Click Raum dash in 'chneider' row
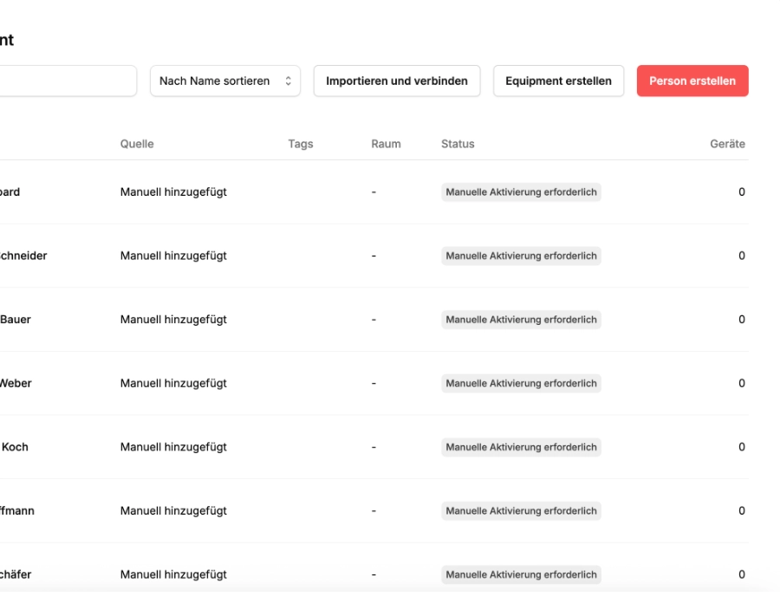 pos(374,256)
